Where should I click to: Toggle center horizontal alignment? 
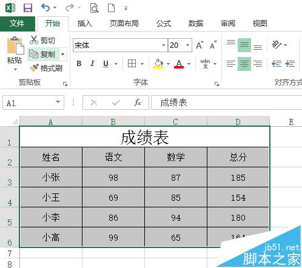coord(244,64)
